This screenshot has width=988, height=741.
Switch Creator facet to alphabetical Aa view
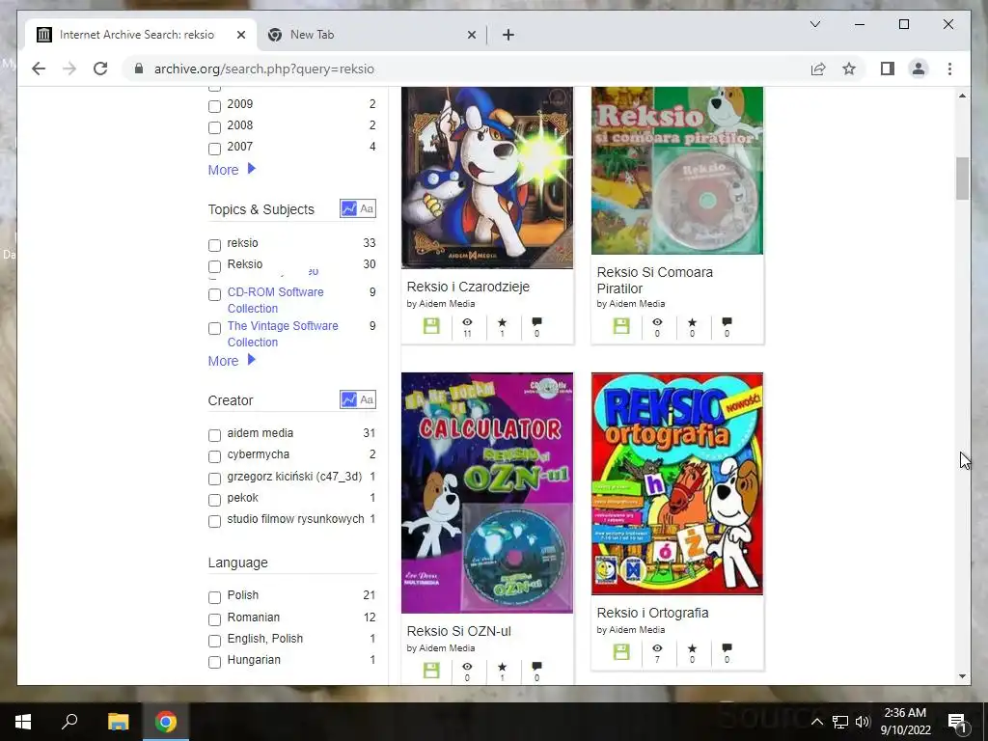pos(367,399)
